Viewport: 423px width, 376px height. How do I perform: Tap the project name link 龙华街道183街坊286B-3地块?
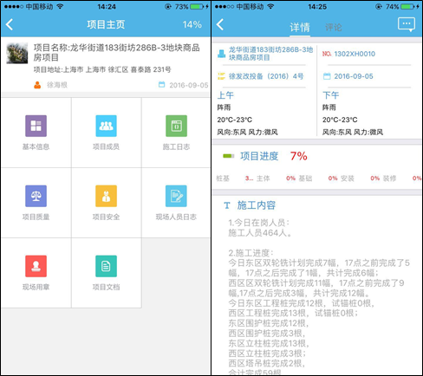(x=270, y=54)
